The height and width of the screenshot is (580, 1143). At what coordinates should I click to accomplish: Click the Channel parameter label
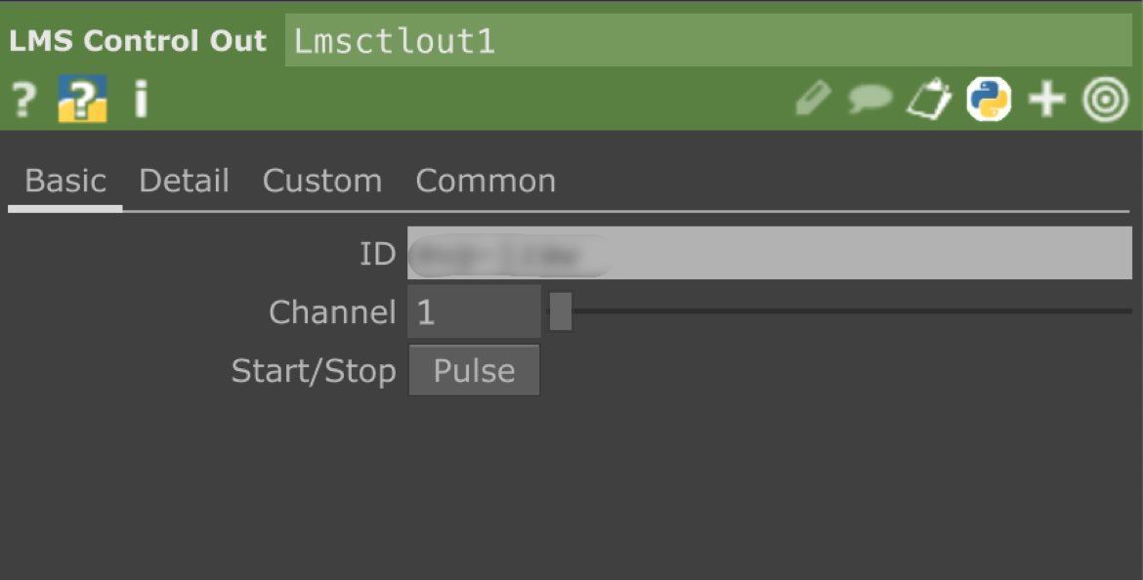332,312
